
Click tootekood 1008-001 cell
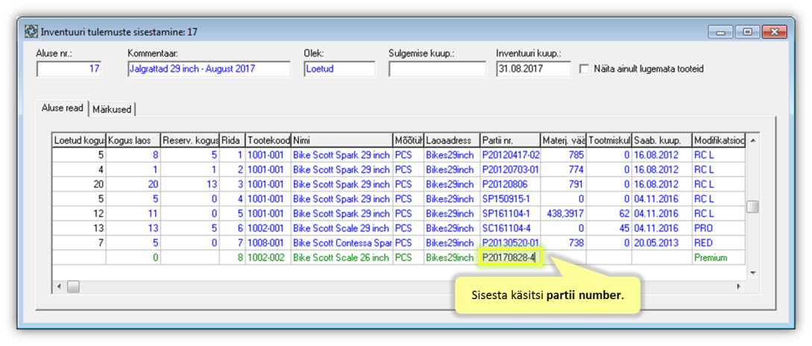point(268,243)
